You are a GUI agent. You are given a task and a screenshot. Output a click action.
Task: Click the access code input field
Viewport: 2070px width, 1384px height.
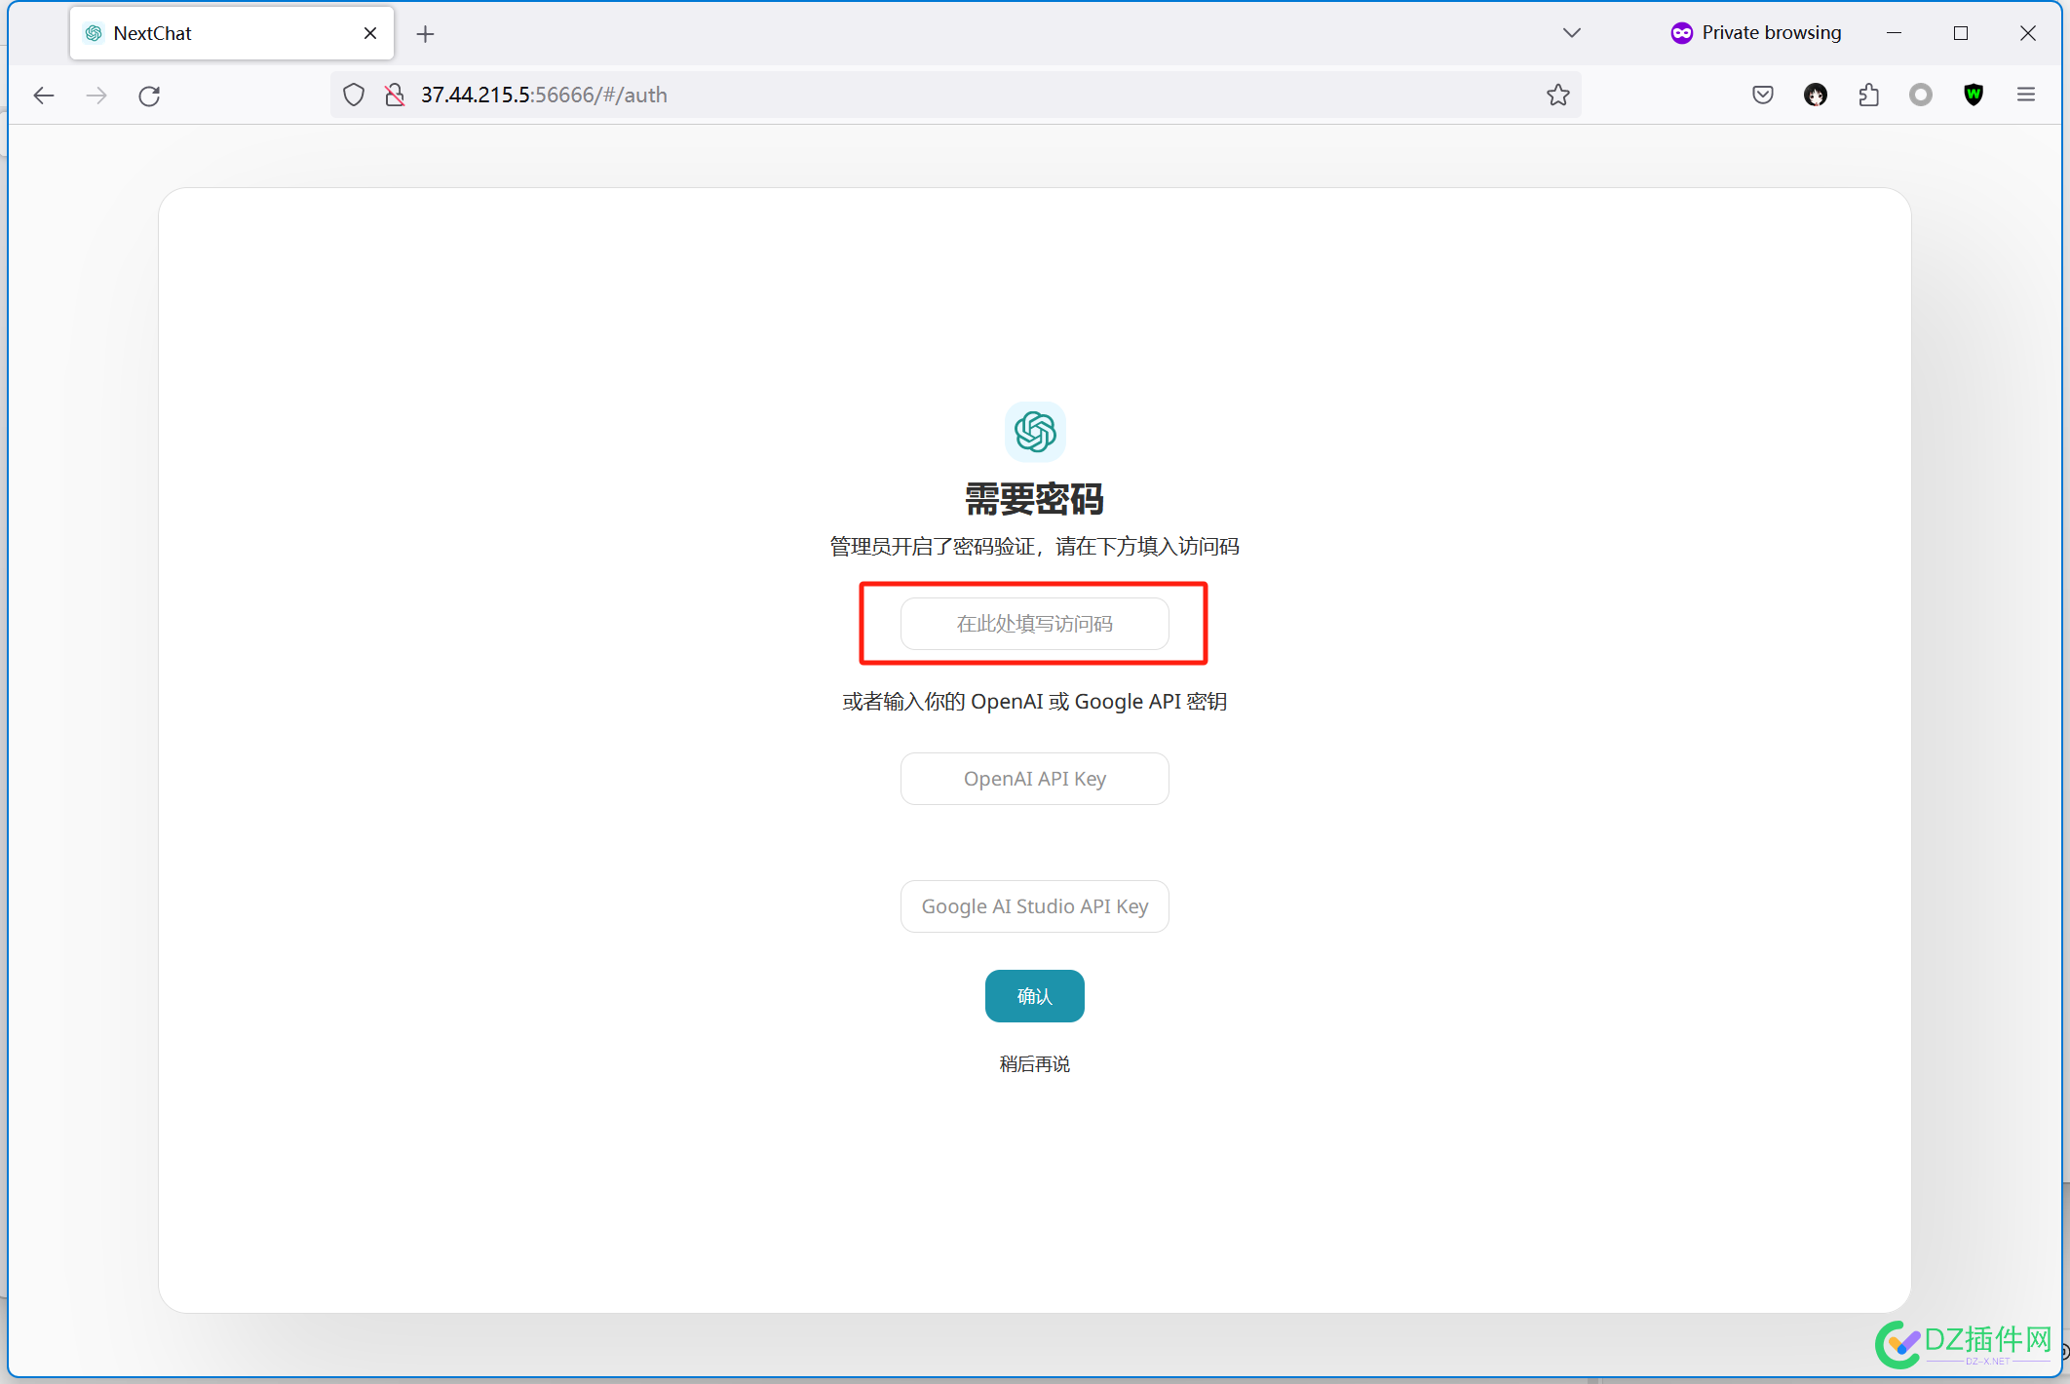coord(1035,623)
